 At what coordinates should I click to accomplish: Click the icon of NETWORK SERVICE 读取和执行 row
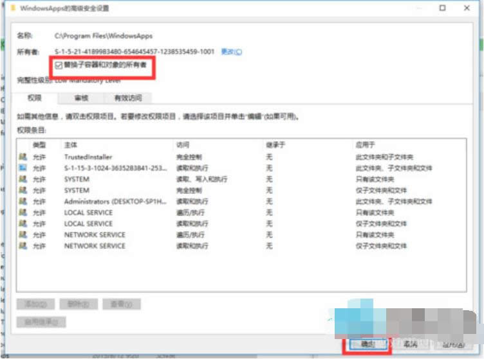23,245
